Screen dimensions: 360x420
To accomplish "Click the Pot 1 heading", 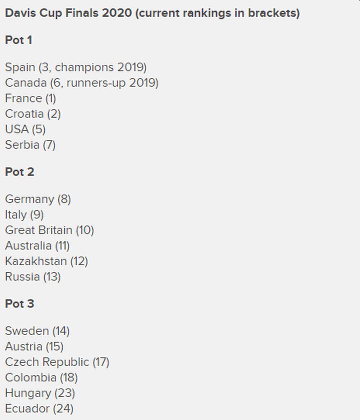I will coord(19,40).
